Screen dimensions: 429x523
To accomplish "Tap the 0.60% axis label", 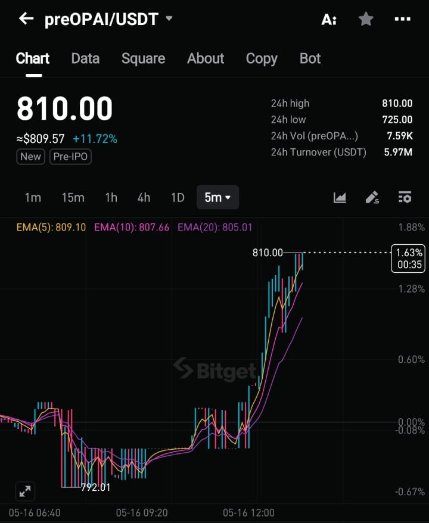I will pos(411,360).
